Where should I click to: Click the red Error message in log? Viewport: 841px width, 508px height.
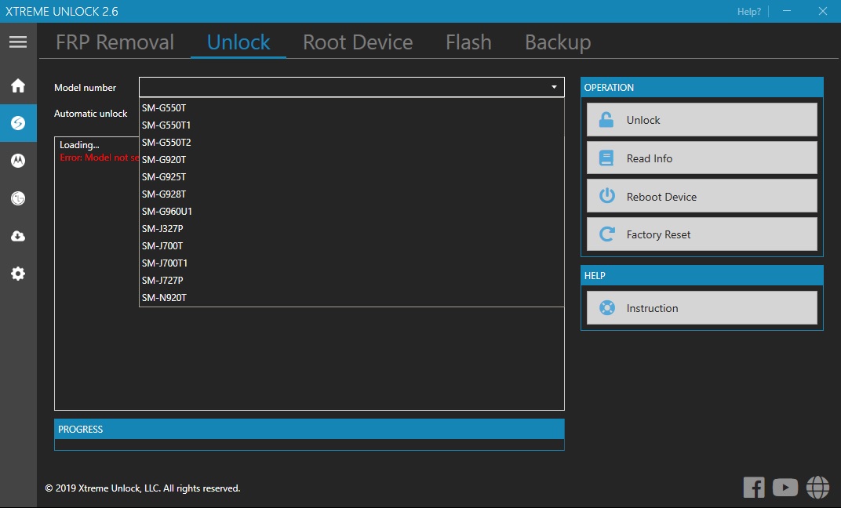click(x=99, y=158)
